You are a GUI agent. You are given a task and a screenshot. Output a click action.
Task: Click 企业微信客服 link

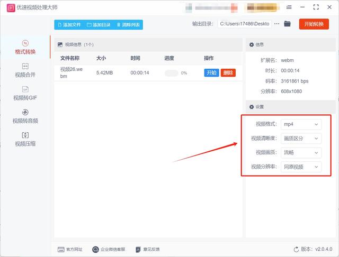[113, 250]
